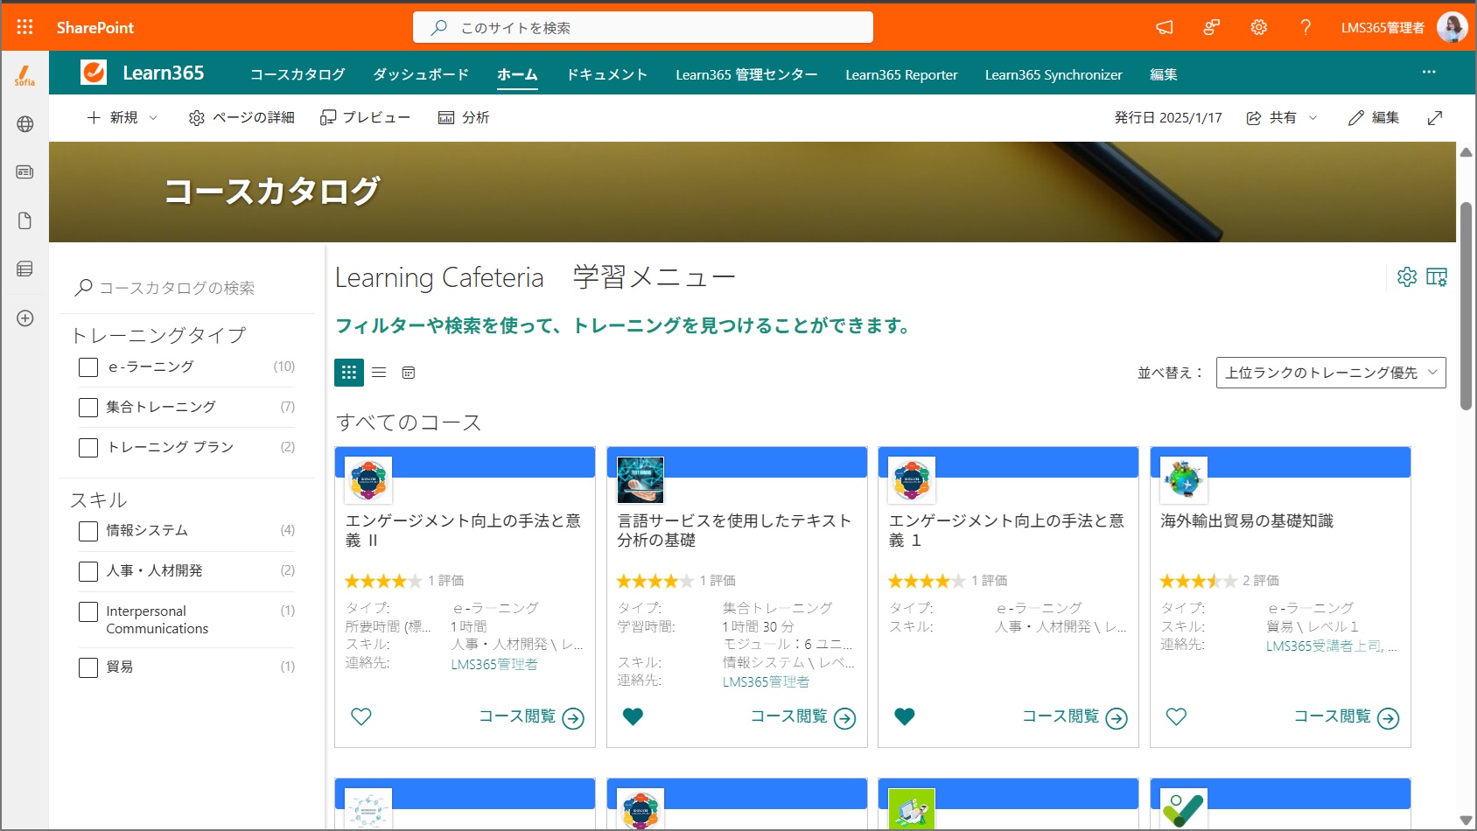
Task: Favorite 海外輸出貿易の基礎知識 heart
Action: [1177, 716]
